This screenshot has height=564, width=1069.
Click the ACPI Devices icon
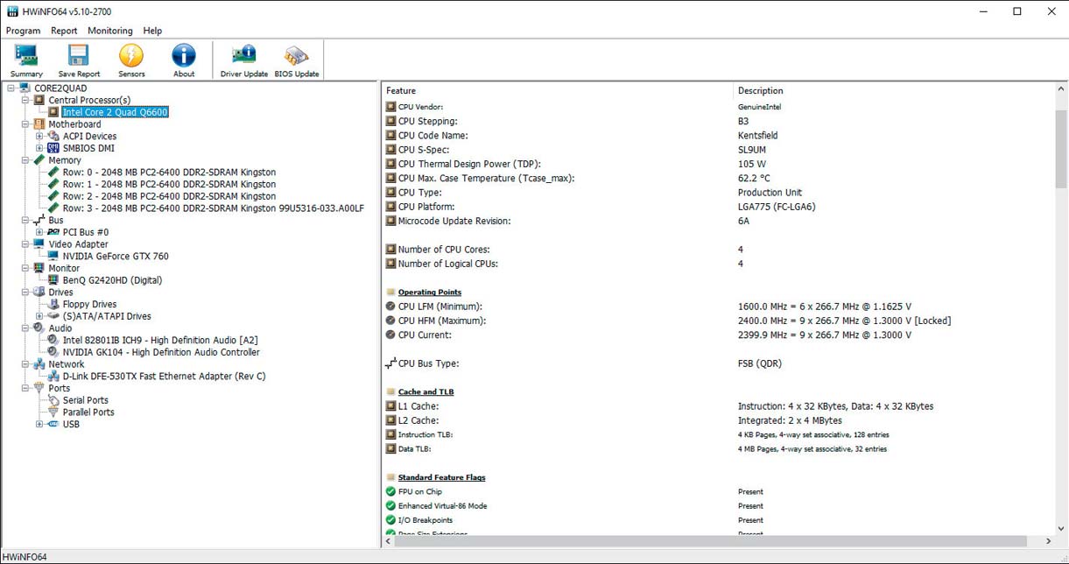click(x=53, y=137)
